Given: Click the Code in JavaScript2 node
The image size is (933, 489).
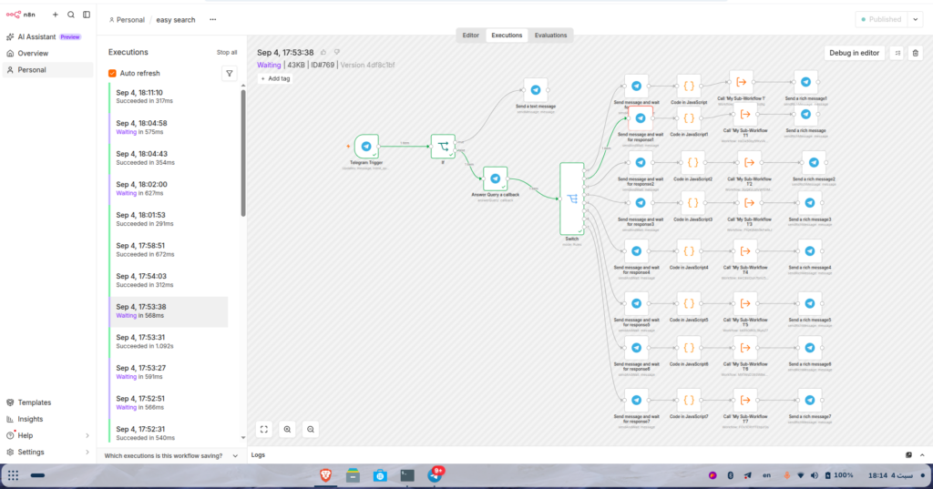Looking at the screenshot, I should click(x=692, y=163).
